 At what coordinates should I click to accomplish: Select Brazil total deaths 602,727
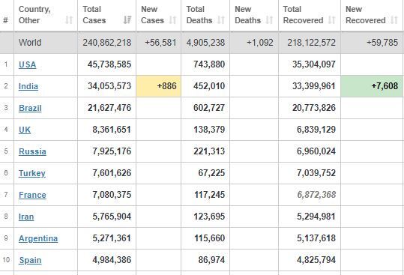pyautogui.click(x=209, y=108)
